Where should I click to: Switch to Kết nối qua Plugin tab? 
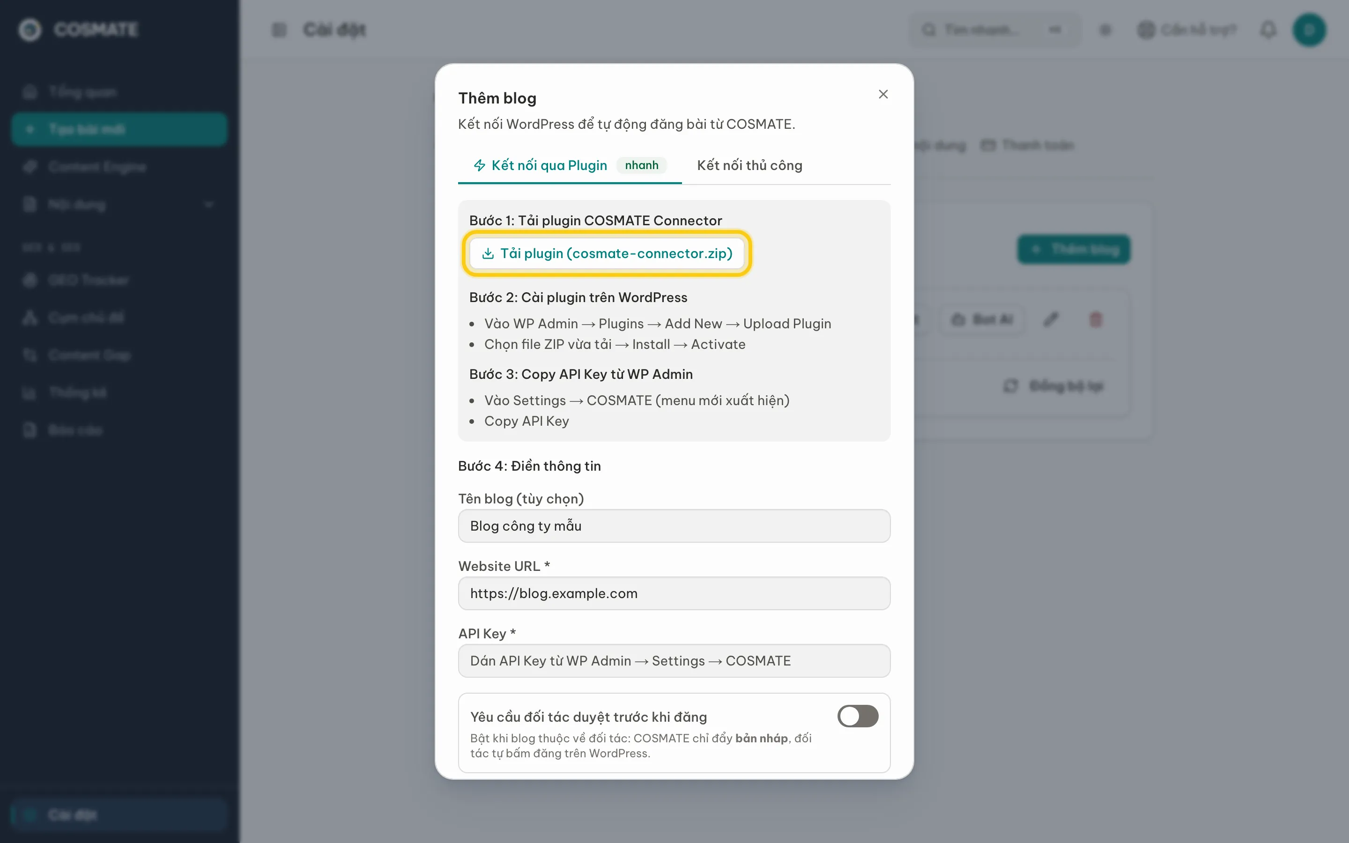pos(569,165)
